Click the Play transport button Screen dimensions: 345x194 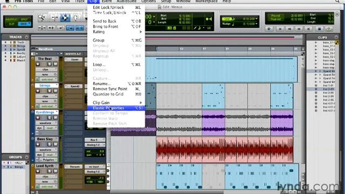tap(329, 29)
